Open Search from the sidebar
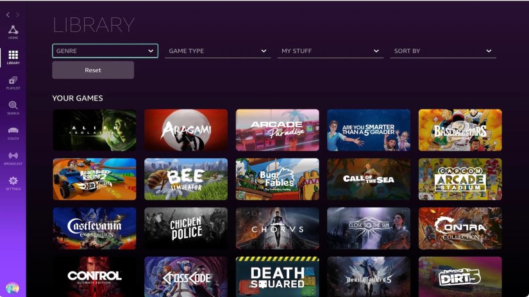The width and height of the screenshot is (529, 297). coord(13,108)
